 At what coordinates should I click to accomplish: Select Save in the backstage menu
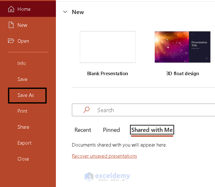pyautogui.click(x=22, y=79)
